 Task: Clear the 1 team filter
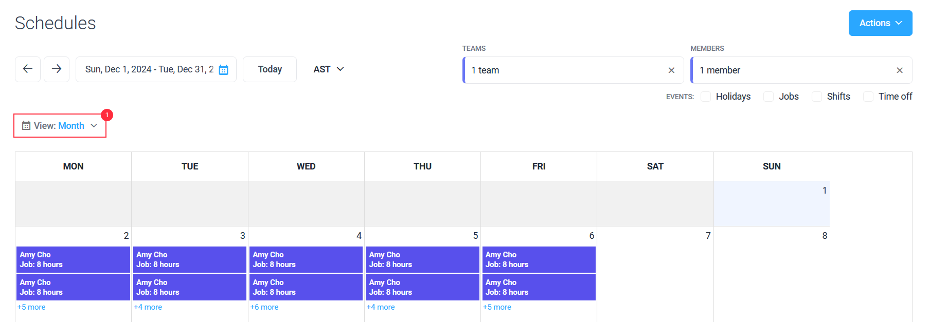(x=671, y=70)
